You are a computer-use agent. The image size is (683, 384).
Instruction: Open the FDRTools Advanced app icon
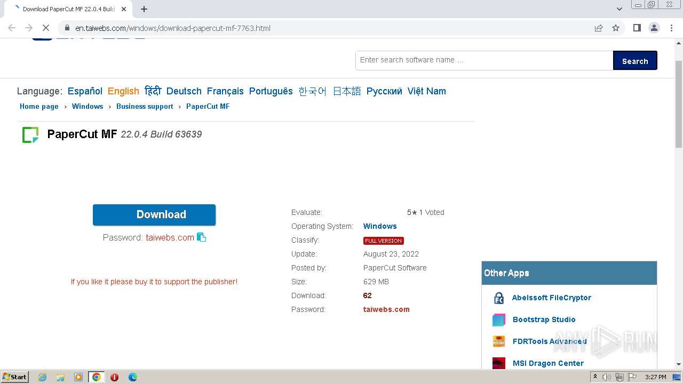tap(499, 342)
